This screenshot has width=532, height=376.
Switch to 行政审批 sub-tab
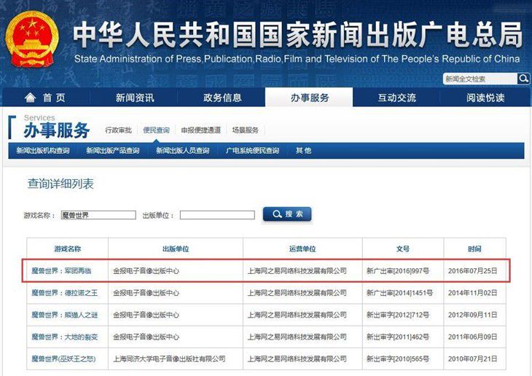pyautogui.click(x=118, y=130)
